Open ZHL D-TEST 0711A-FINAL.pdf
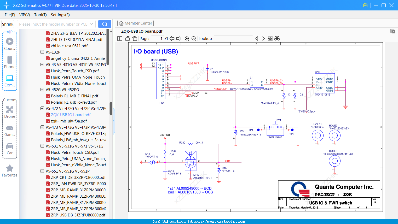The image size is (398, 224). pyautogui.click(x=77, y=39)
